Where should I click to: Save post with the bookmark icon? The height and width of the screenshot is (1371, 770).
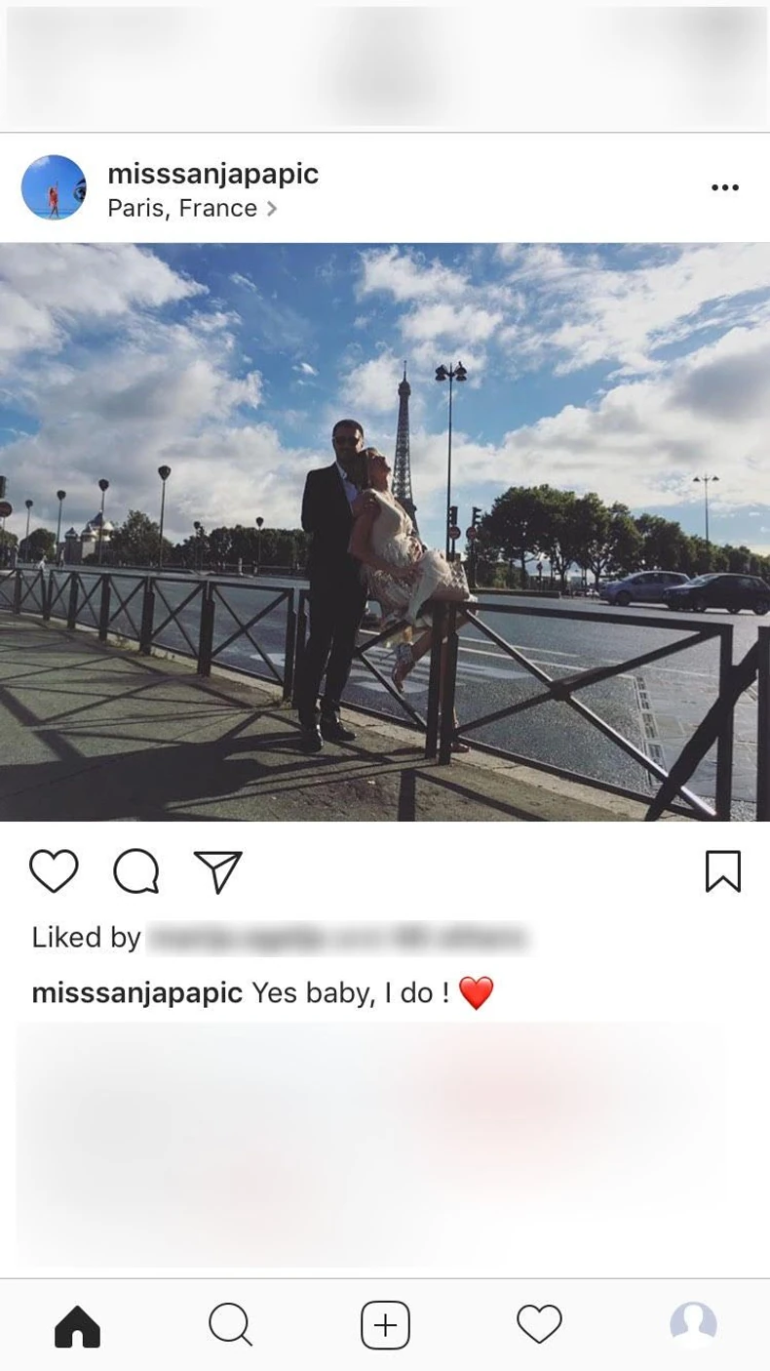pyautogui.click(x=723, y=871)
